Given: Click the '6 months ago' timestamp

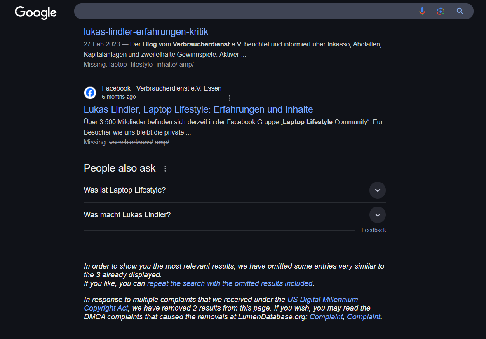Looking at the screenshot, I should [119, 97].
